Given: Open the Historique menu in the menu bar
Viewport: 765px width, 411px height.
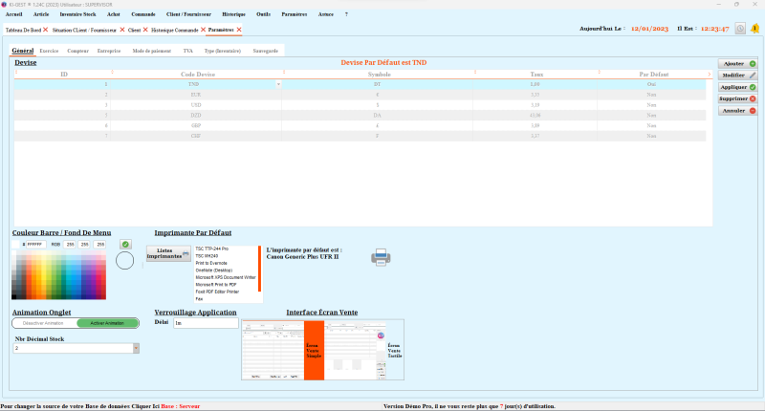Looking at the screenshot, I should [233, 14].
